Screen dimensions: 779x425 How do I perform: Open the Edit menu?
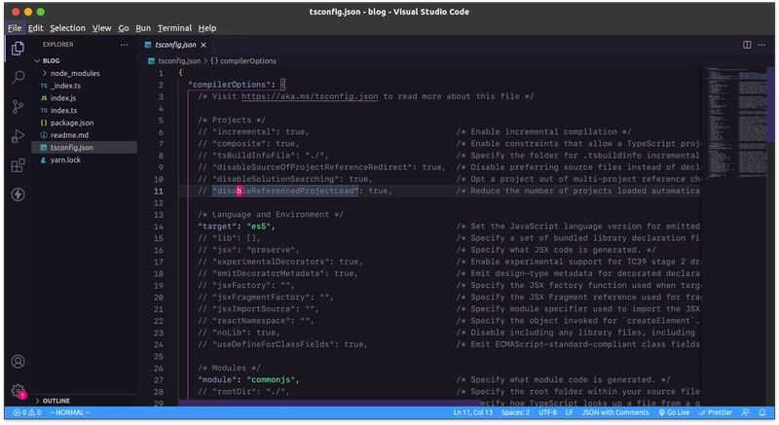[x=35, y=28]
